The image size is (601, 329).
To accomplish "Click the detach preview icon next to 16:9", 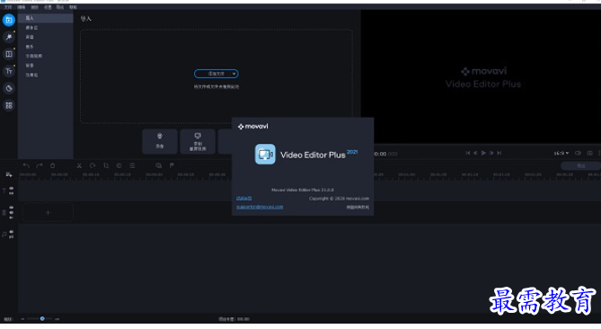I will tap(579, 153).
